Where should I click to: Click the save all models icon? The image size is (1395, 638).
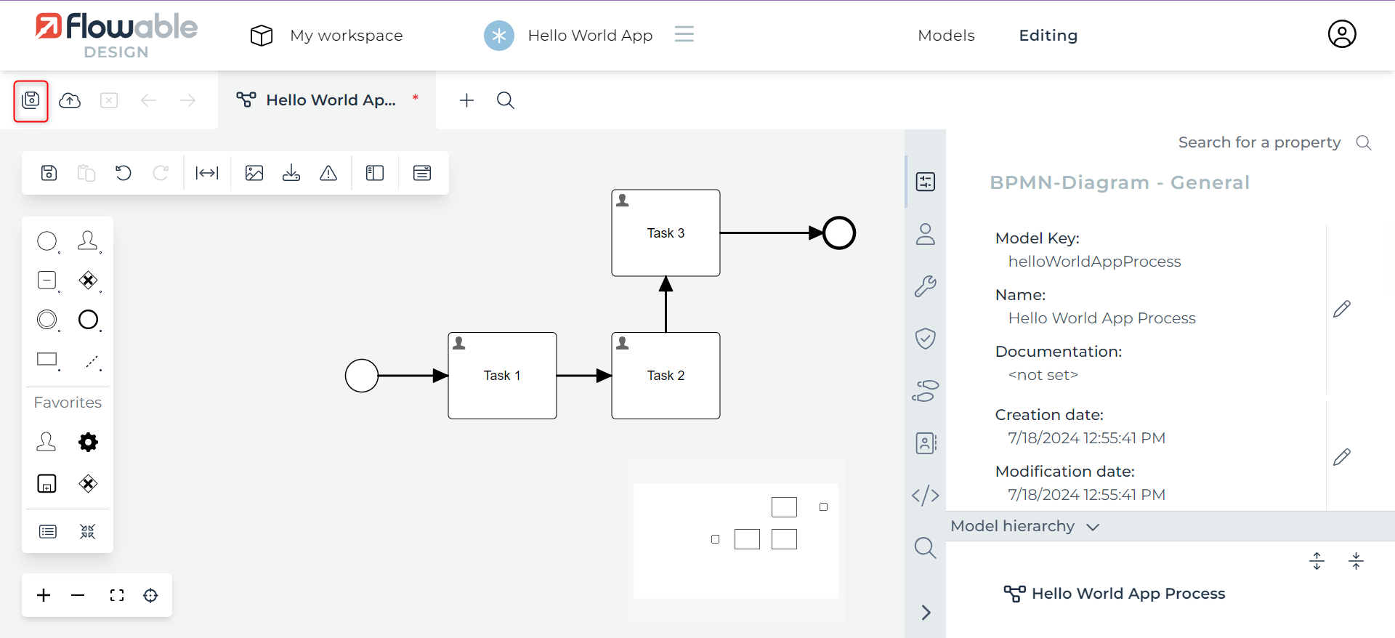point(31,100)
